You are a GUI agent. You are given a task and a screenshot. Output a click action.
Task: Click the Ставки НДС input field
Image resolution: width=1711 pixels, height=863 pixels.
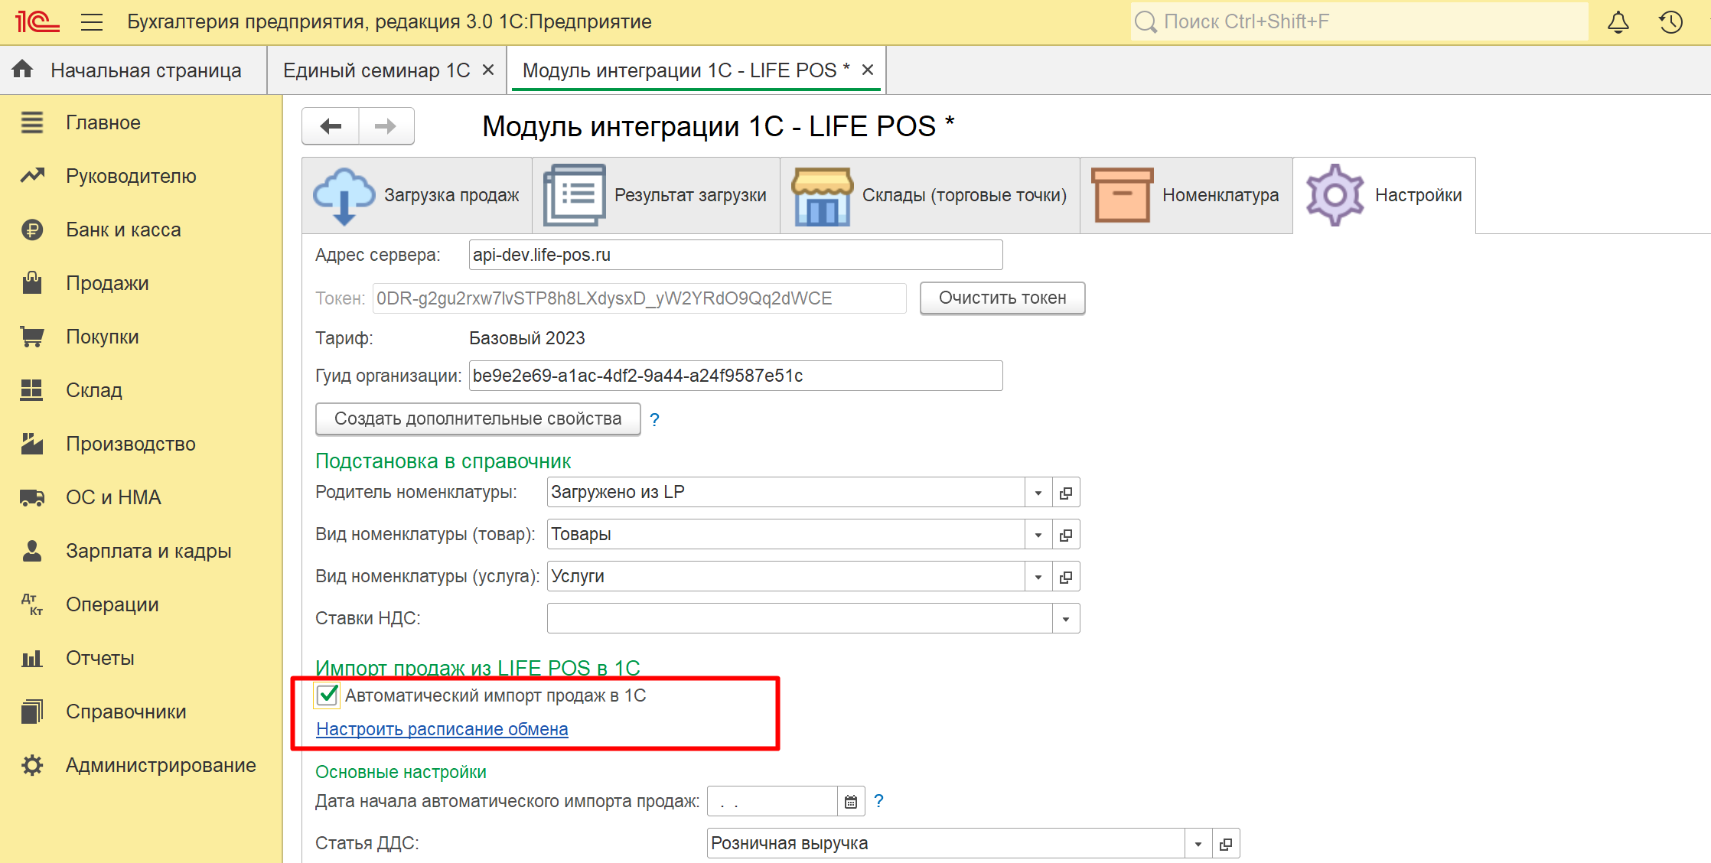coord(800,619)
